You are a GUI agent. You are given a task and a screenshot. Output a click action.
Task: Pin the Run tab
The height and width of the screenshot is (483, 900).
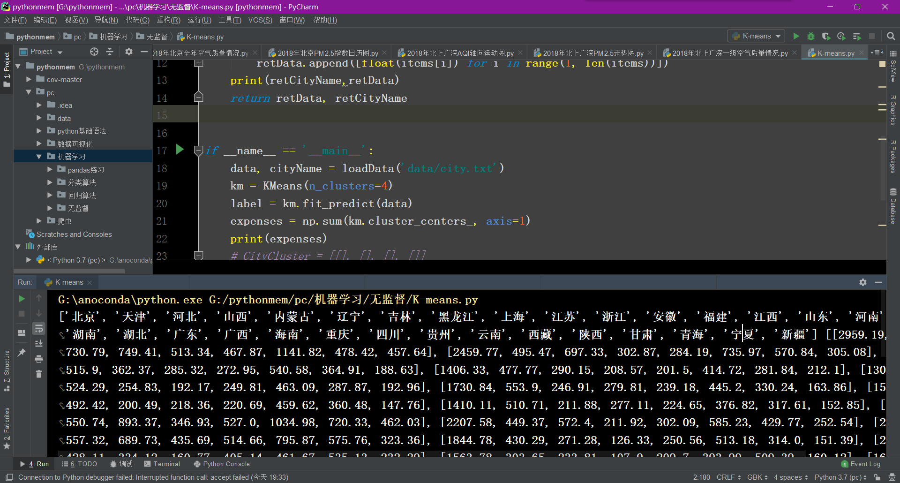point(22,352)
